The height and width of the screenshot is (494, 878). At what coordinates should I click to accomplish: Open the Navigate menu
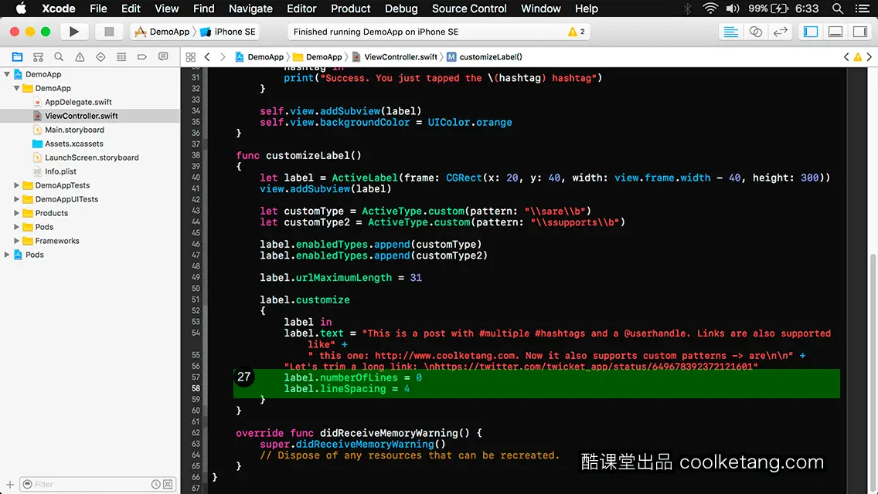click(250, 8)
